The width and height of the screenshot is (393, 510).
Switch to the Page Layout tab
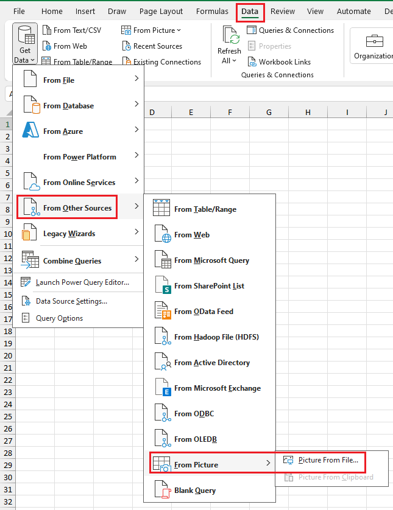coord(161,12)
